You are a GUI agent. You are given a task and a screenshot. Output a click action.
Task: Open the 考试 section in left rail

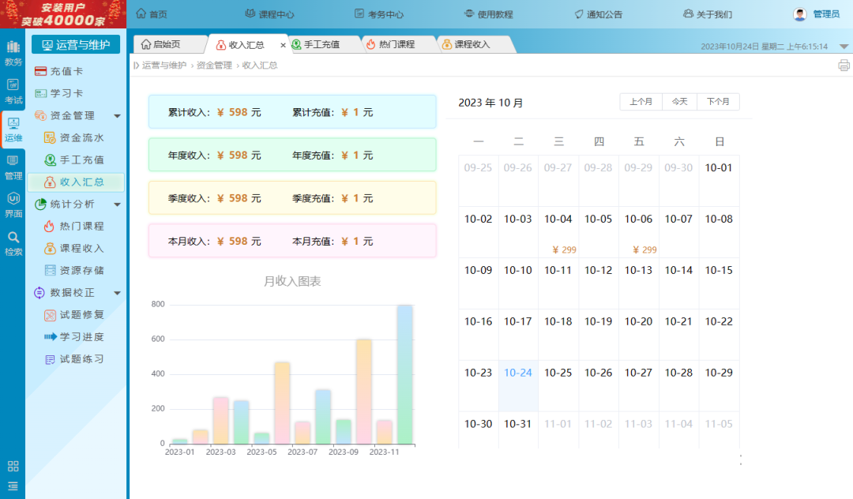tap(13, 92)
